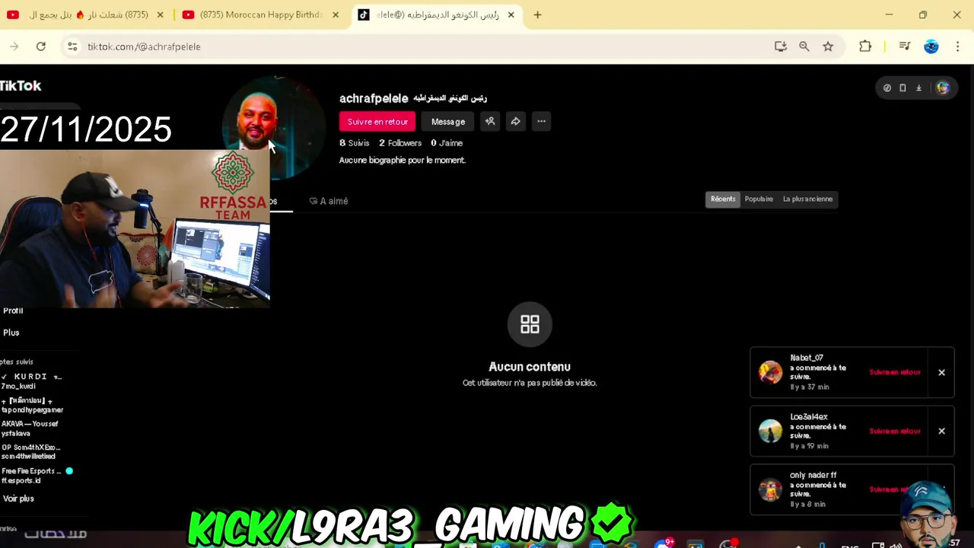Sort videos by Populaire

click(759, 199)
